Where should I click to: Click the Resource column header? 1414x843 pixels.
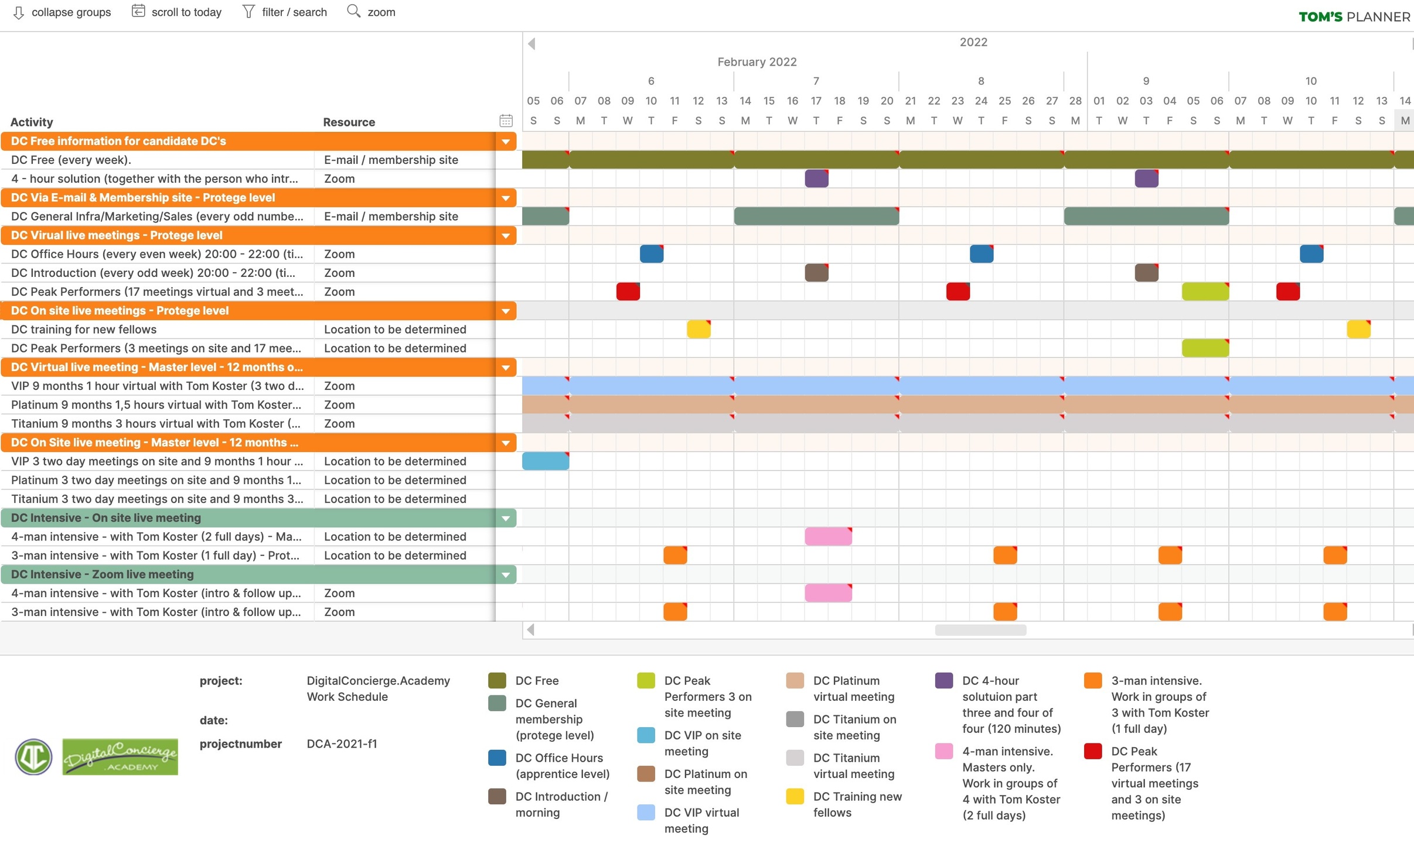pos(349,122)
